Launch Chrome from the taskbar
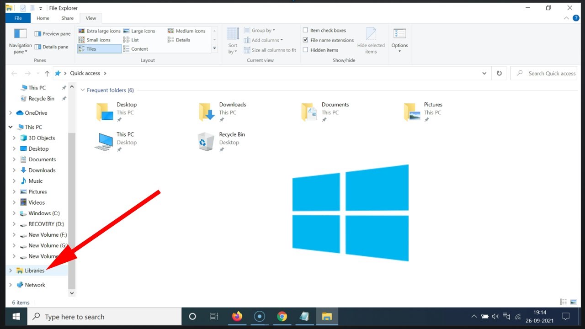Viewport: 585px width, 329px height. point(282,316)
